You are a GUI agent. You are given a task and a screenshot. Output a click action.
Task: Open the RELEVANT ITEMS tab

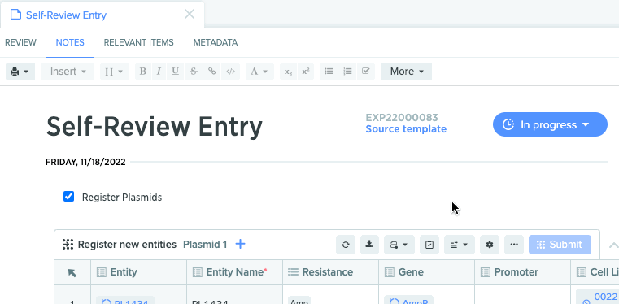[138, 42]
